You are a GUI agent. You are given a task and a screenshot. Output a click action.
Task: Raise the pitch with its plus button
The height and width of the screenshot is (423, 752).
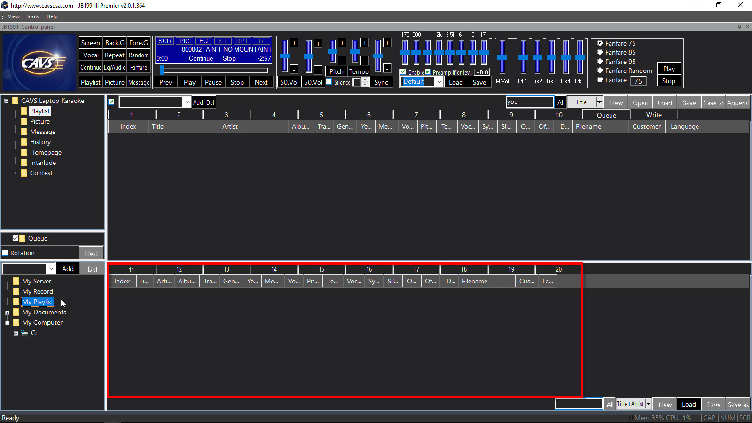click(x=342, y=43)
